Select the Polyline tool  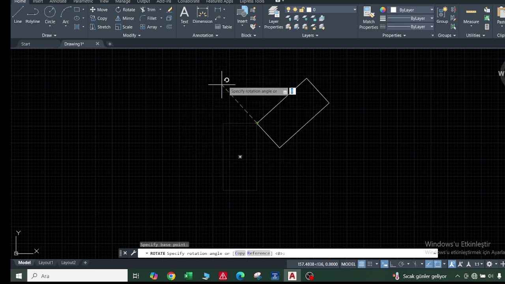(33, 15)
